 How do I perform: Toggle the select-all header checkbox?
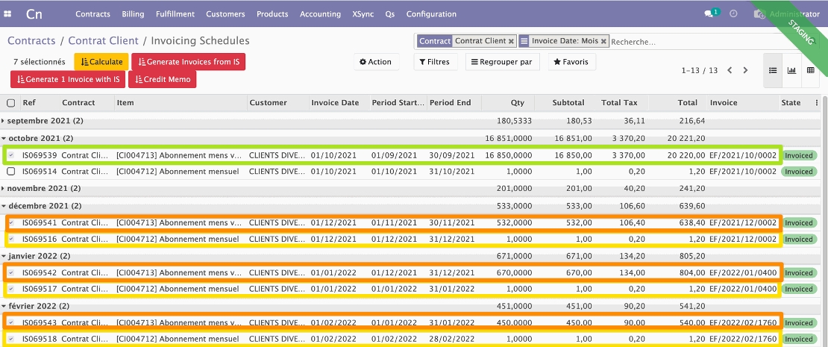point(10,103)
